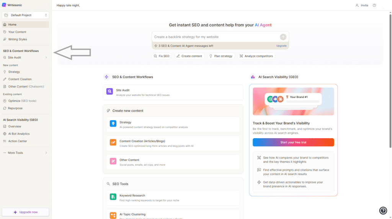Click the support chat bubble icon
This screenshot has height=219, width=392.
click(383, 211)
